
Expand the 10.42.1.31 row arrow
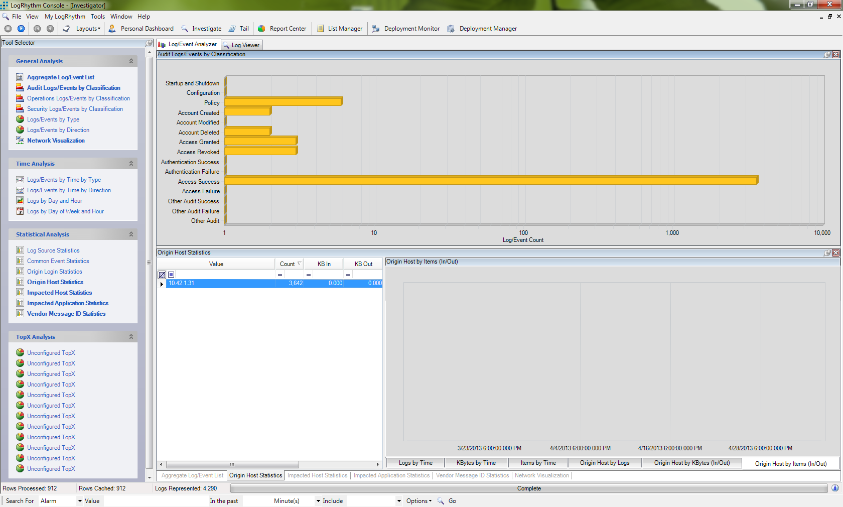pyautogui.click(x=162, y=284)
